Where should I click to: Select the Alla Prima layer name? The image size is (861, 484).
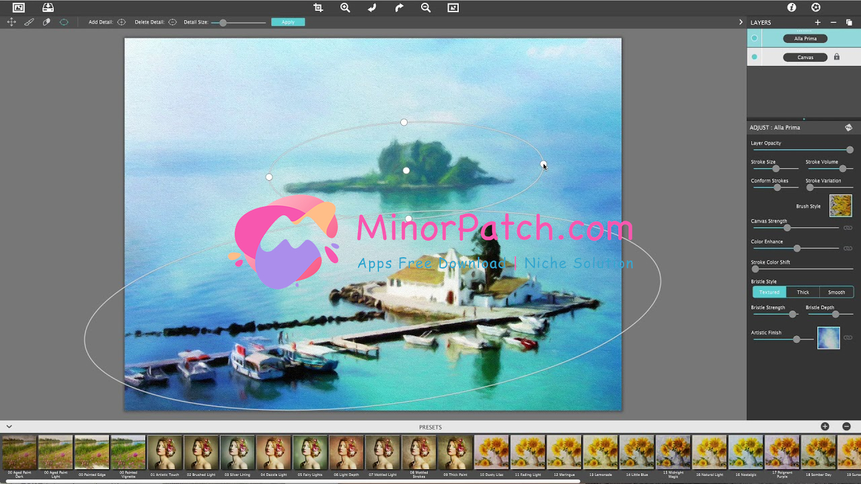pos(805,38)
